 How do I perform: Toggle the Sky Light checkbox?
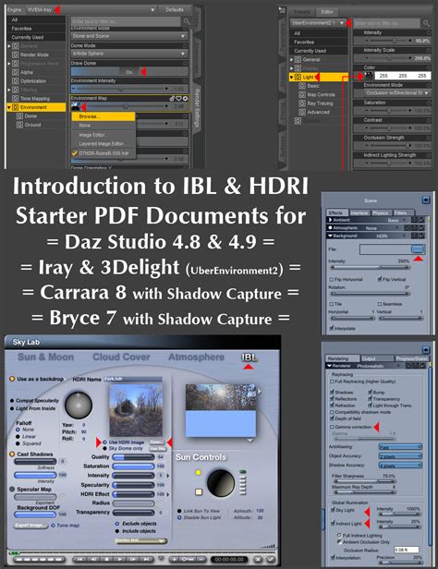pyautogui.click(x=333, y=510)
